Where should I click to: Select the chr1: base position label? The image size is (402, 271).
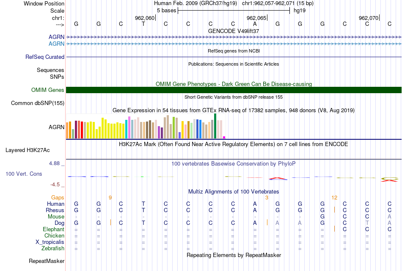coord(58,18)
